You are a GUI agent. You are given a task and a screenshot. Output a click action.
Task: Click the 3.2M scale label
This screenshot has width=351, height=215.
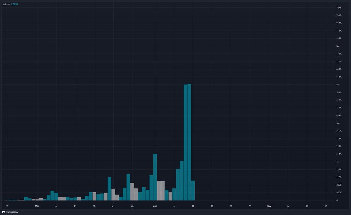pyautogui.click(x=339, y=139)
